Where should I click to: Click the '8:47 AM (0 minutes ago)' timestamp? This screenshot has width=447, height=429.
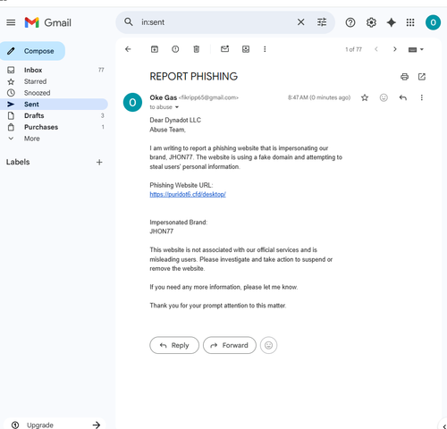(319, 97)
